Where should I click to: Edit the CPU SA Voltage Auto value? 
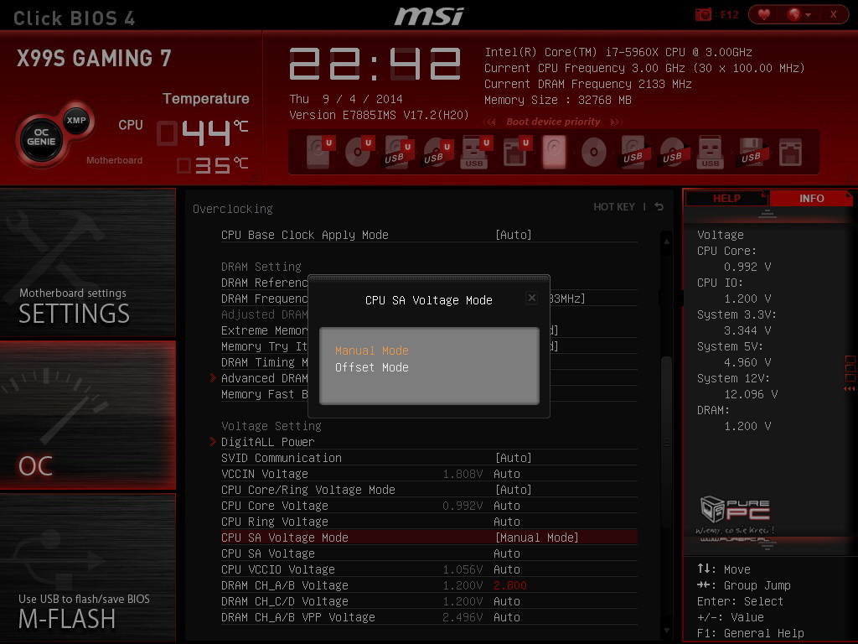tap(507, 553)
